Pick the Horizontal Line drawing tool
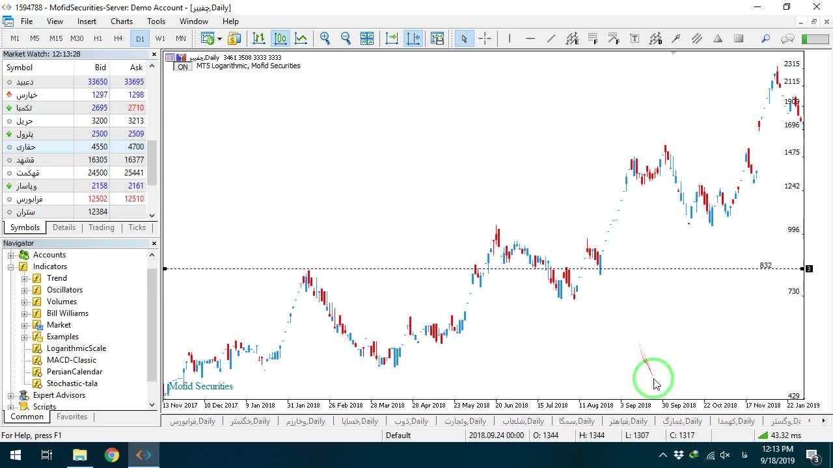 click(530, 38)
